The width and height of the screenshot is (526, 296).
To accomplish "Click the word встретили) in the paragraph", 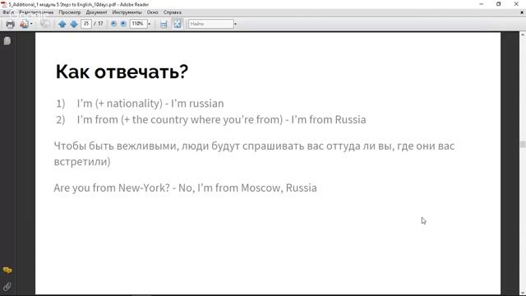I will pos(82,162).
